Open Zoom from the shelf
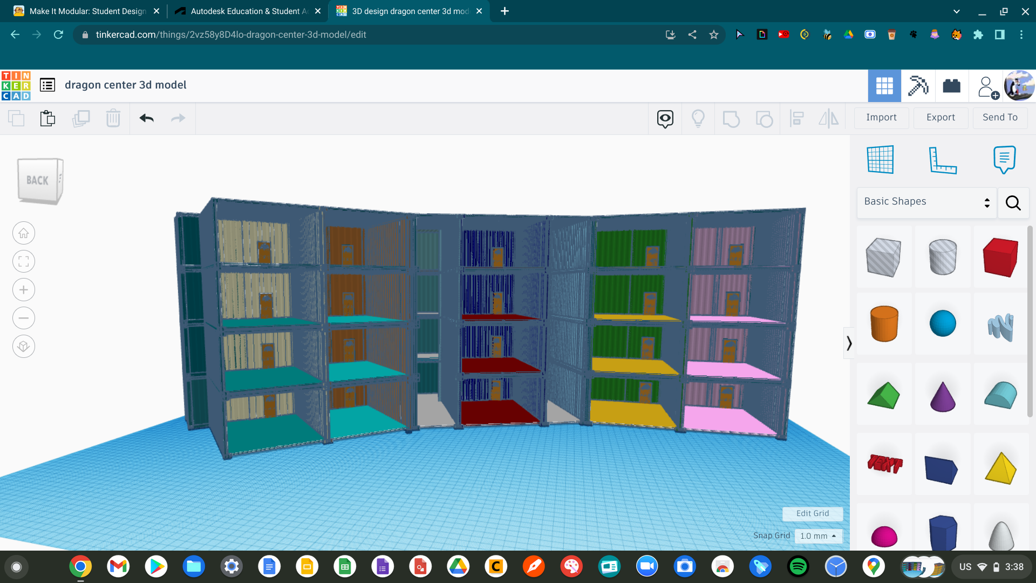Screen dimensions: 1036x583 (647, 567)
